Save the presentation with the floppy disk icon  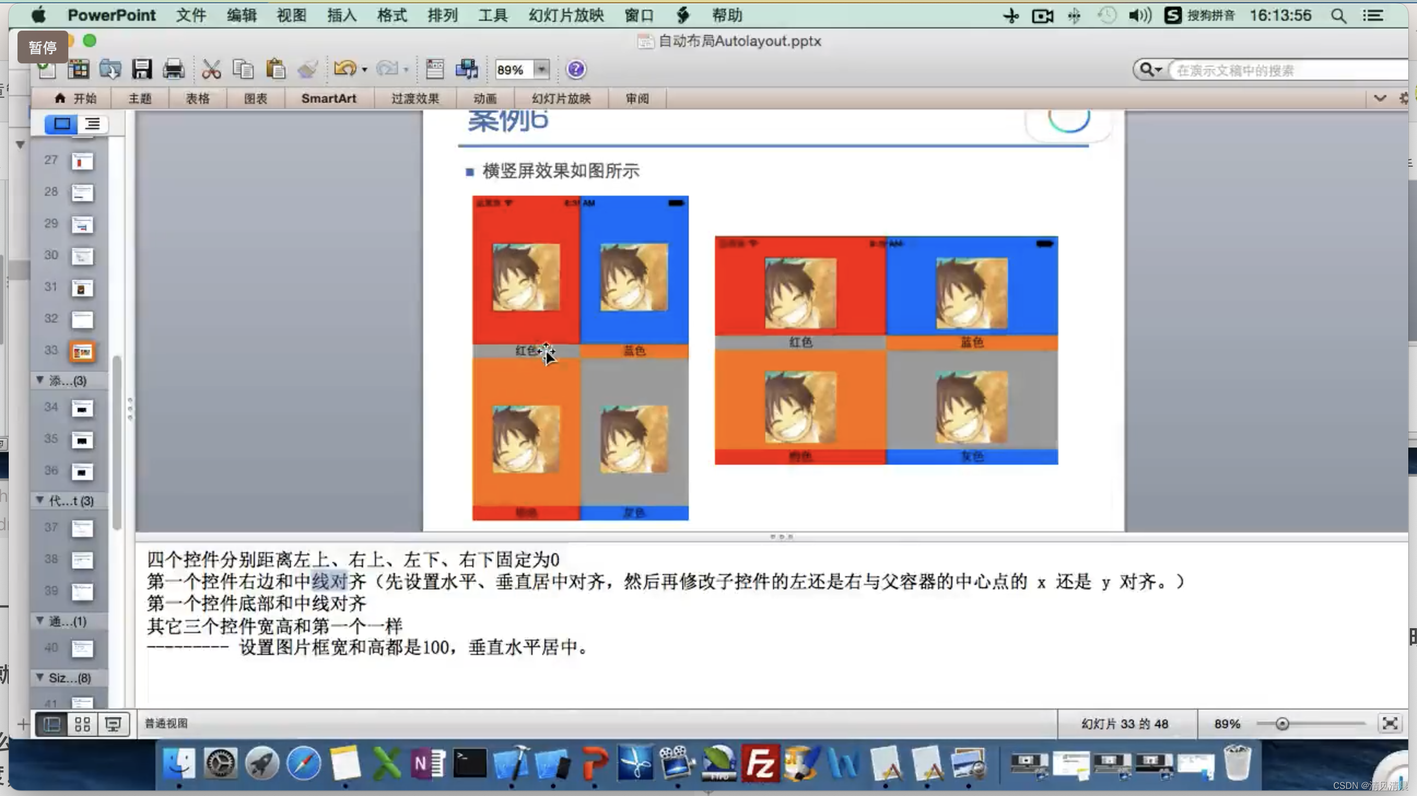(142, 69)
